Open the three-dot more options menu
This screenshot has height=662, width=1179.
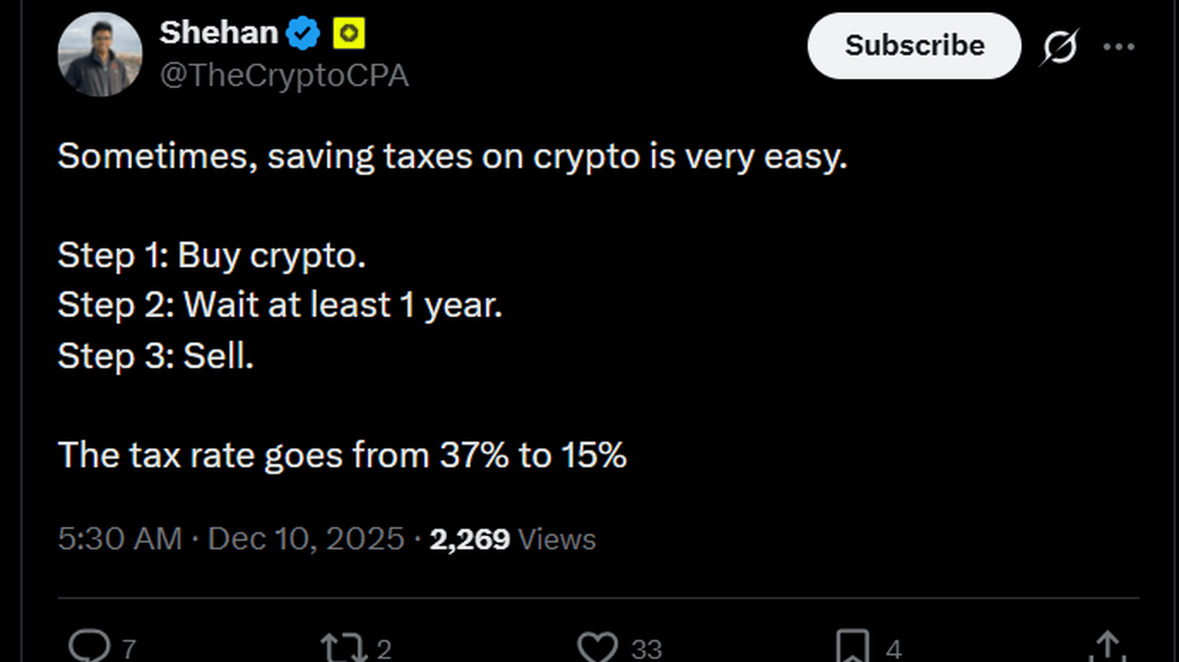point(1119,47)
